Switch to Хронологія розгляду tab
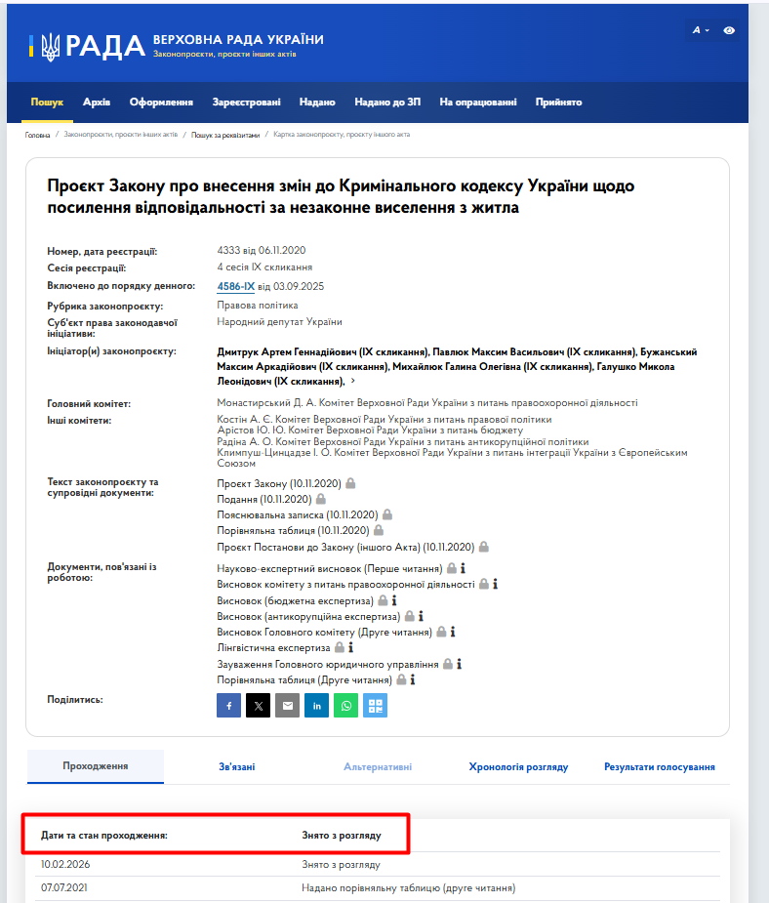This screenshot has width=769, height=903. [x=518, y=767]
